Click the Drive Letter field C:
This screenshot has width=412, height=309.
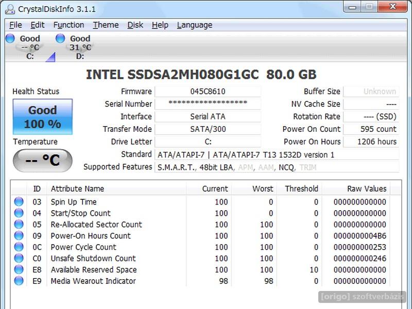(x=208, y=142)
